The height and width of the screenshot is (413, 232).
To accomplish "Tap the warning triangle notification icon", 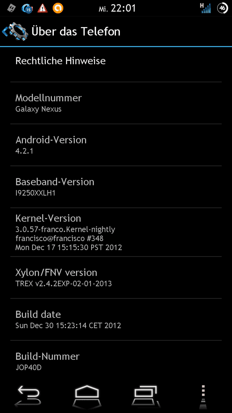I will click(x=42, y=8).
